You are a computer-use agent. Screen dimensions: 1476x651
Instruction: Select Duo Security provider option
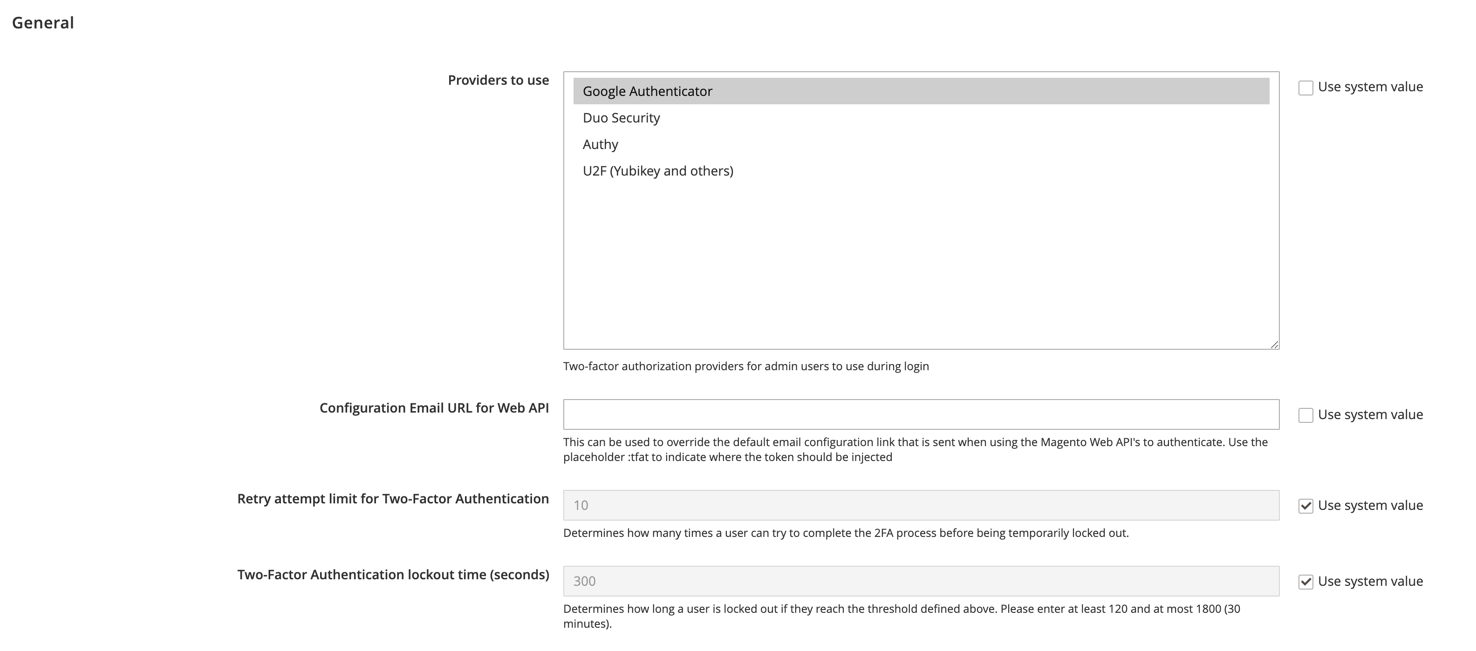point(621,118)
